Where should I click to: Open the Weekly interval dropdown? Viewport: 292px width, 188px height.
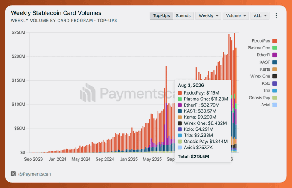(208, 16)
